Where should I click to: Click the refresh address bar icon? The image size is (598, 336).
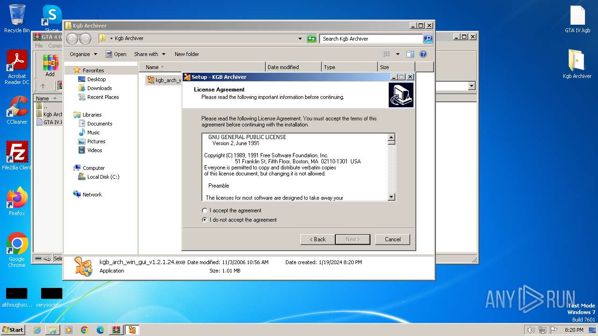312,39
